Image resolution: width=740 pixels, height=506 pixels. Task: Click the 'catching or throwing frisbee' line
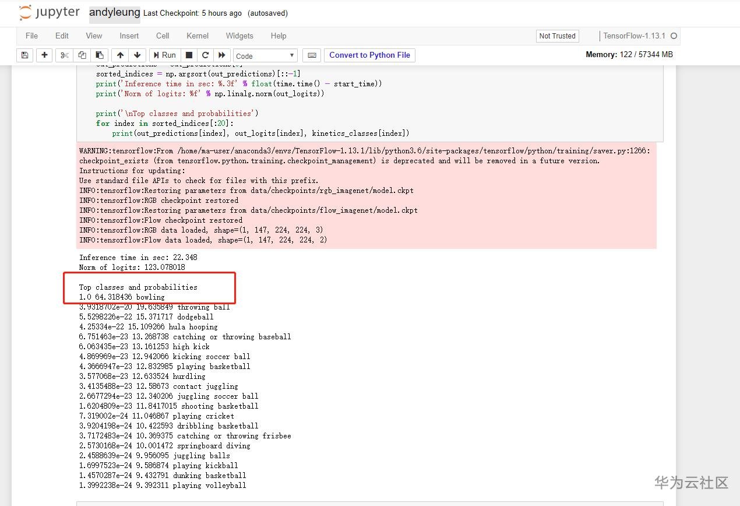pyautogui.click(x=185, y=436)
